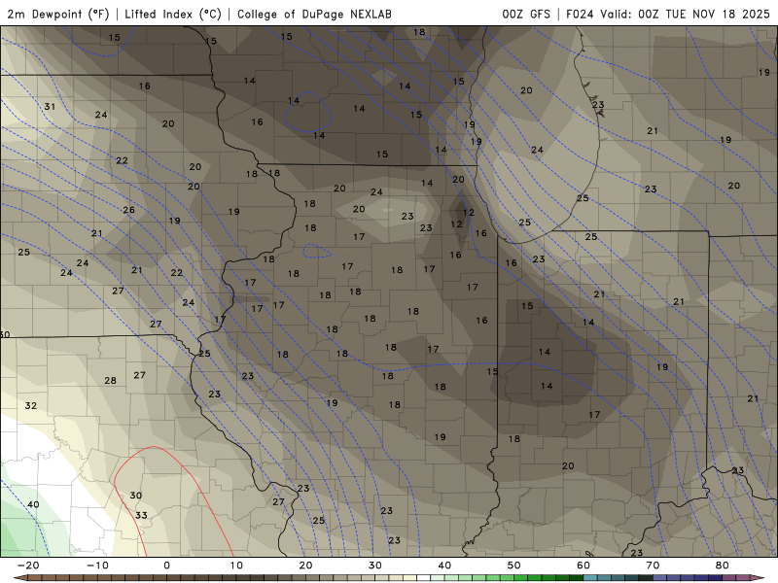Click the colorbar label 60
This screenshot has height=583, width=778.
click(x=583, y=566)
